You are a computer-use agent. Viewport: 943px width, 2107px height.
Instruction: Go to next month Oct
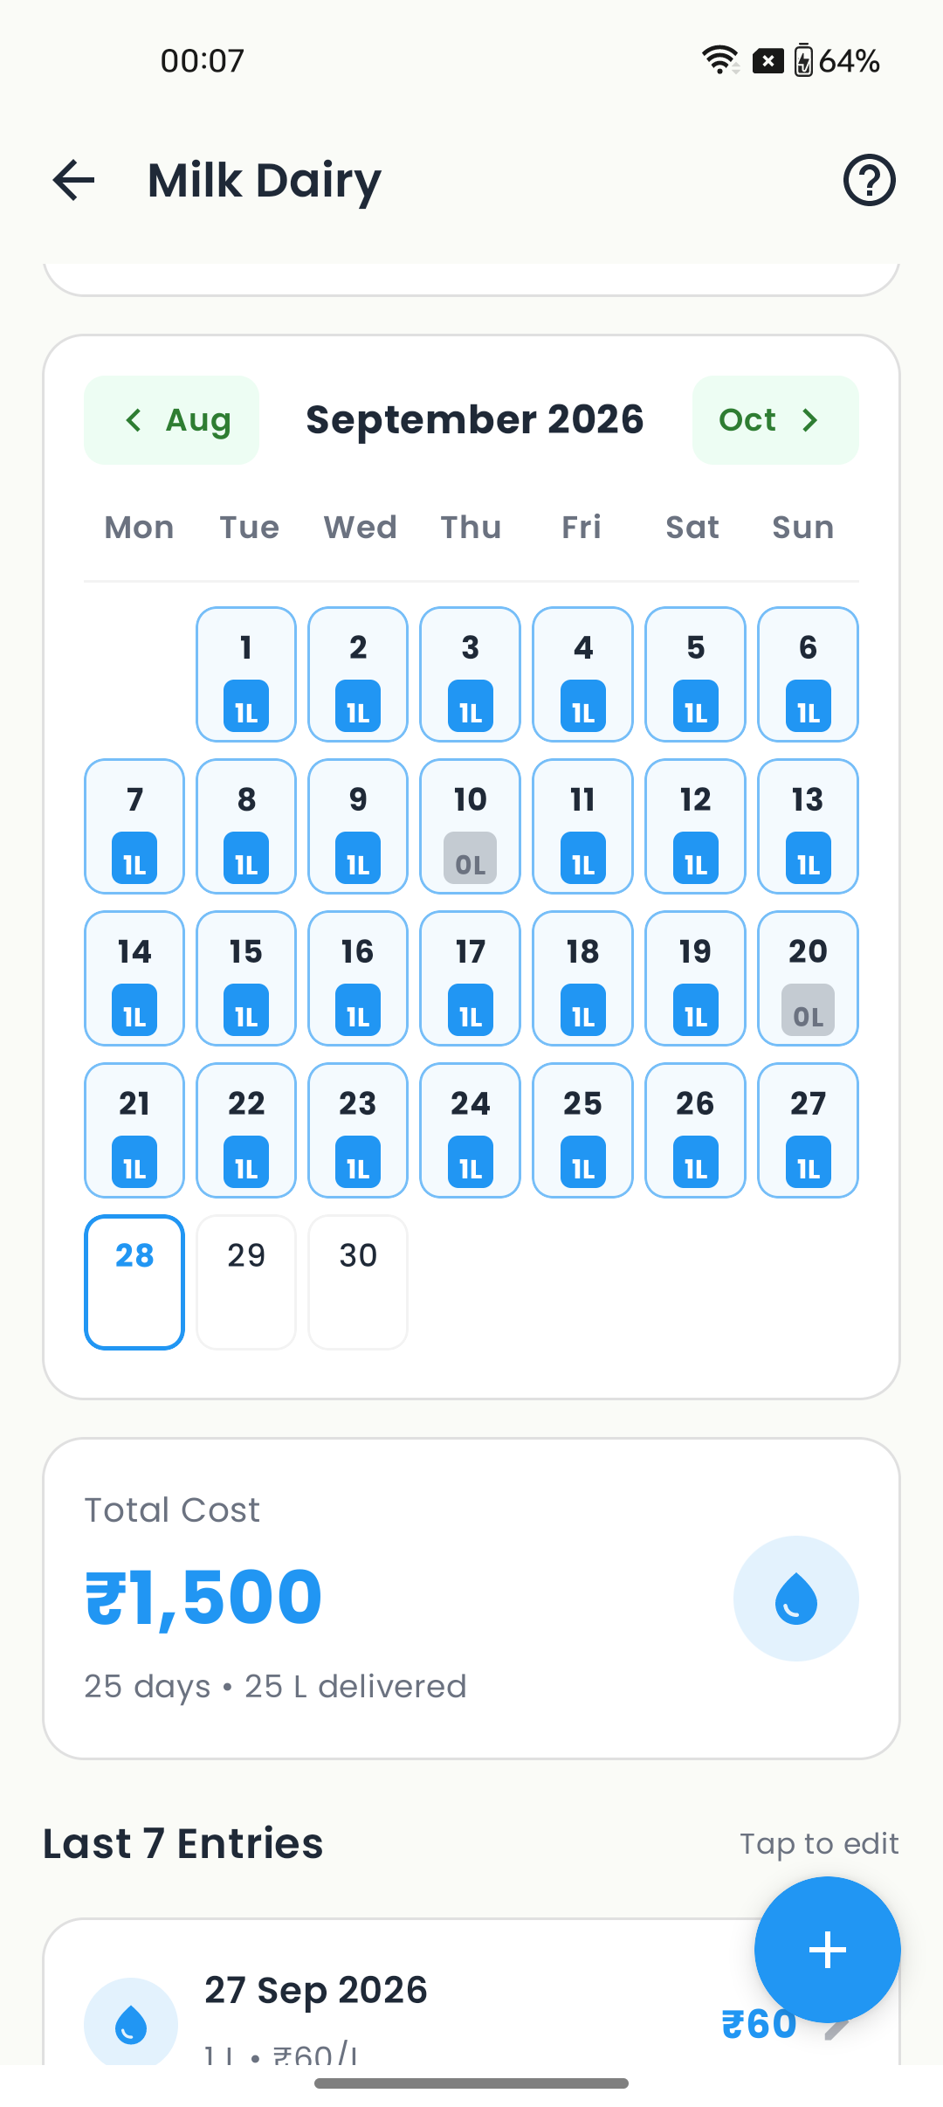click(775, 420)
